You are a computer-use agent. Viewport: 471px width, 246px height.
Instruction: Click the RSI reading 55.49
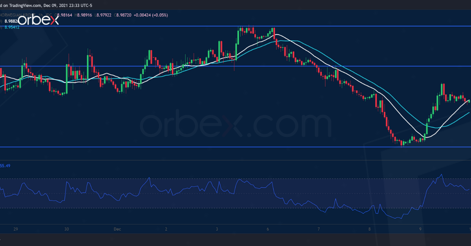tap(5, 166)
